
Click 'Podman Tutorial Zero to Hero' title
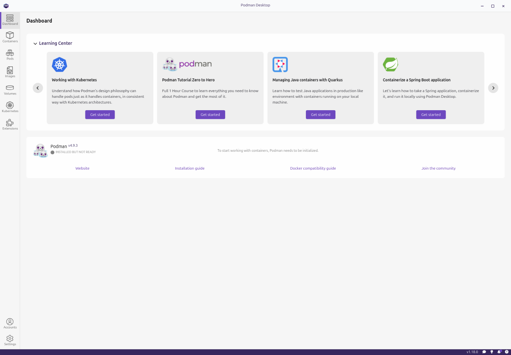(x=188, y=80)
